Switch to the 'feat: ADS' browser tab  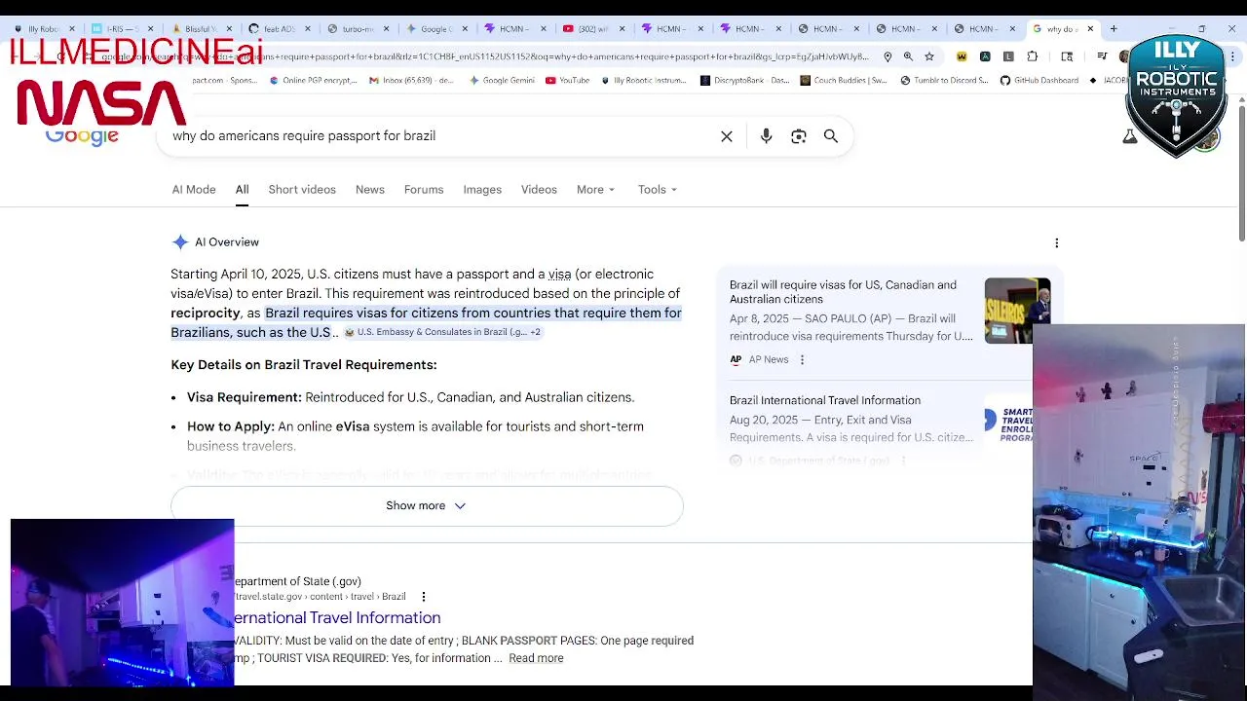(x=279, y=28)
